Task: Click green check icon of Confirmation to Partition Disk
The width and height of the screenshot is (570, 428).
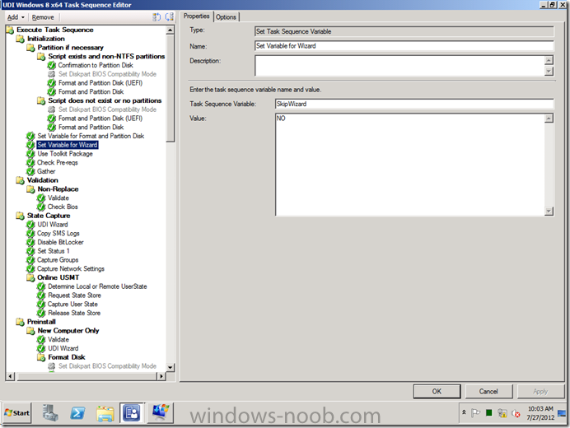Action: pos(52,65)
